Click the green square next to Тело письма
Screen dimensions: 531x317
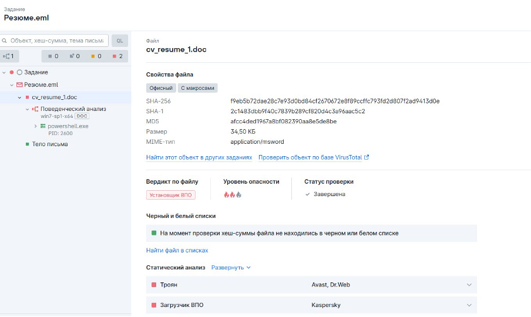click(x=28, y=144)
